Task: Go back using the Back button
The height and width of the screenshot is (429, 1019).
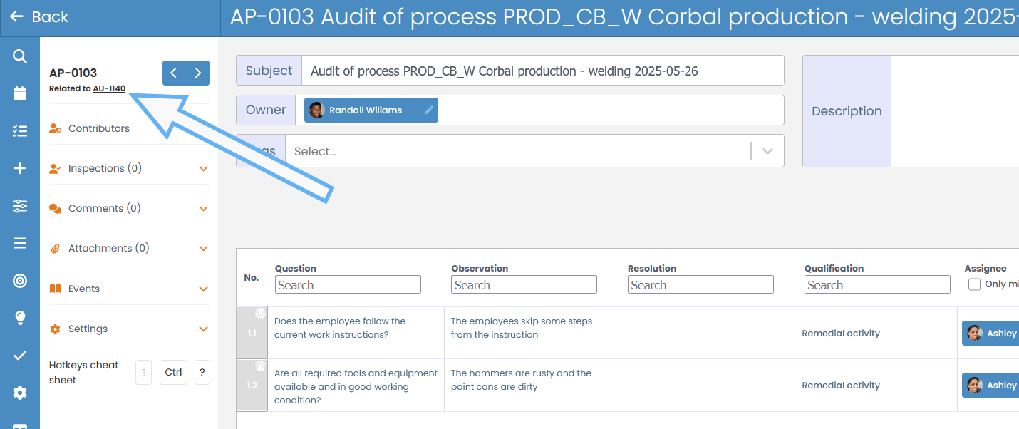Action: tap(40, 17)
